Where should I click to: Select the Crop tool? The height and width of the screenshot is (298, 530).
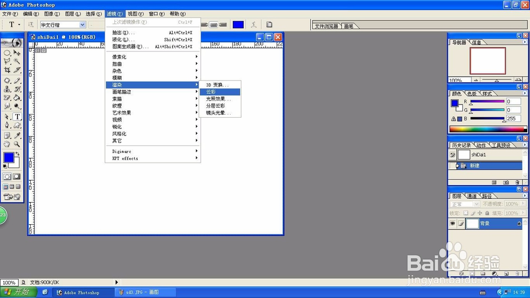7,69
